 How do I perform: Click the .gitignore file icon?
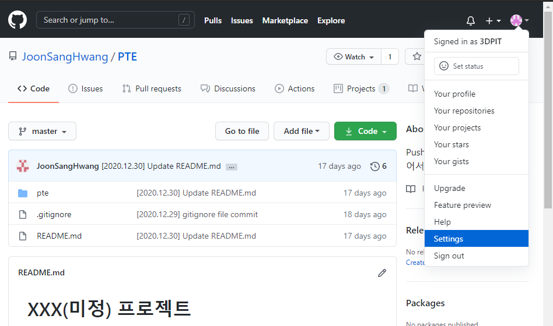click(23, 214)
